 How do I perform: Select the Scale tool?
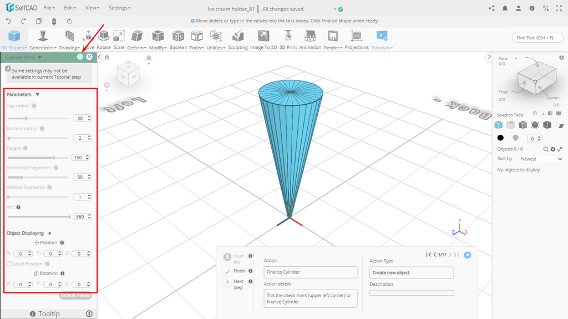(x=119, y=40)
